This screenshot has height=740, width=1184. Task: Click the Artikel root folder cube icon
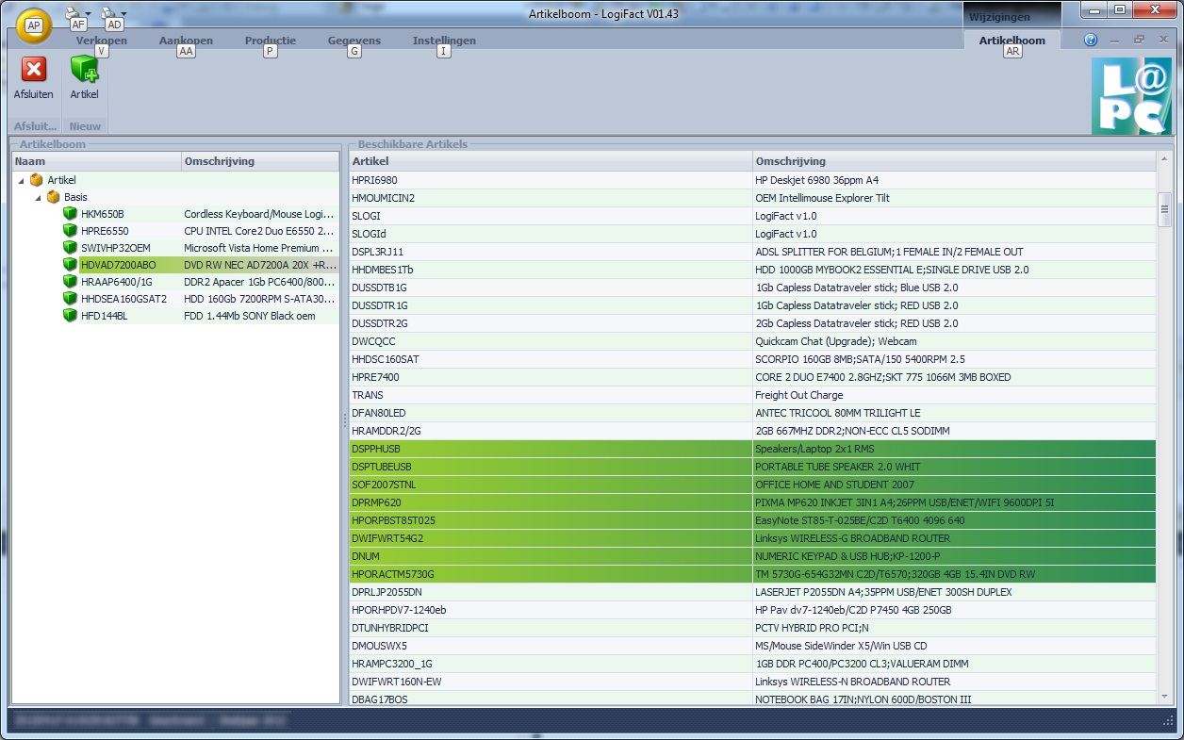(x=37, y=180)
